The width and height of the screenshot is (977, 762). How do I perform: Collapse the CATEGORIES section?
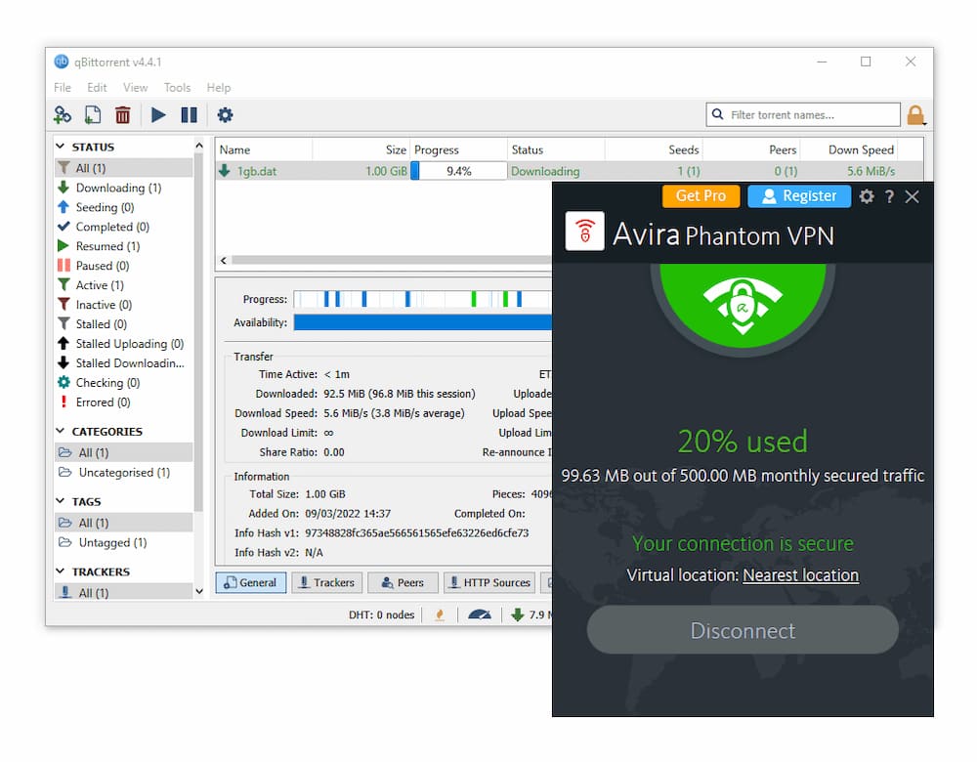tap(59, 431)
